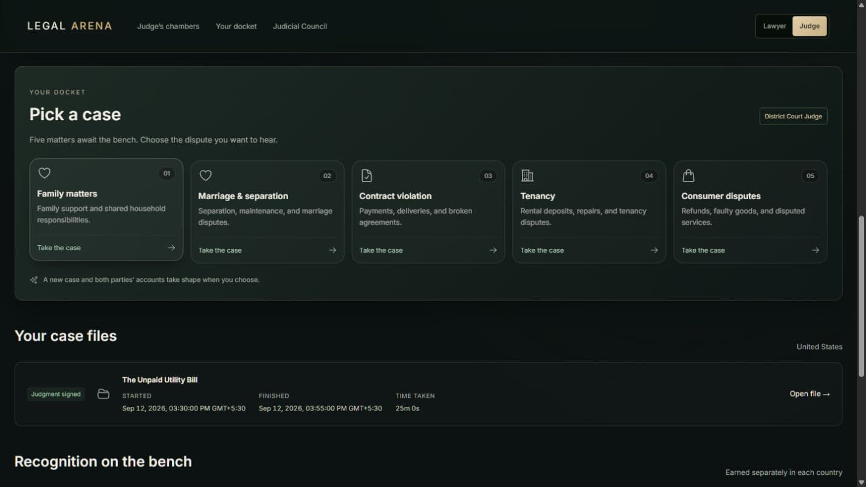Click the page vertical scrollbar thumb
Viewport: 866px width, 487px height.
point(861,298)
